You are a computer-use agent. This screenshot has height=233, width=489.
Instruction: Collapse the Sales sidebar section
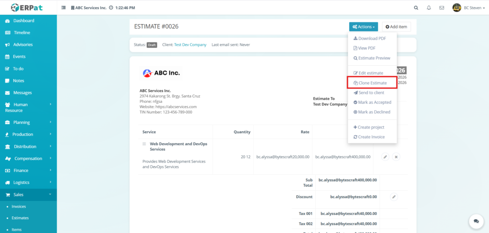click(28, 194)
